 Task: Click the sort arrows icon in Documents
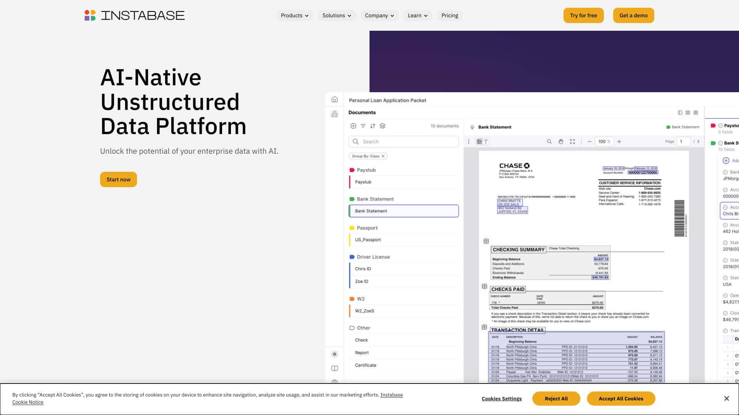(373, 126)
